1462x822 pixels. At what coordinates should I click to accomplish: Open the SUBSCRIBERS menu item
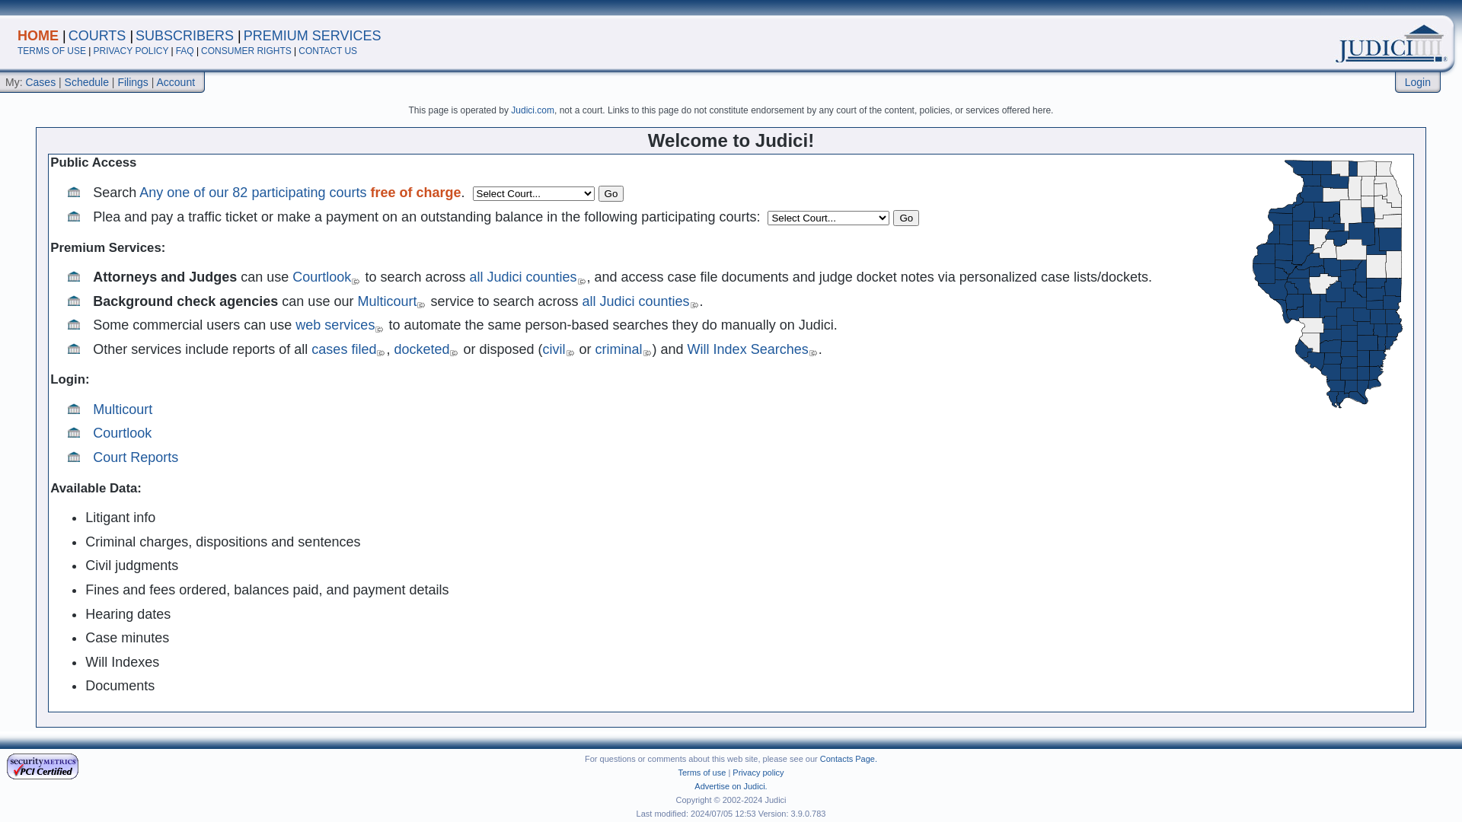click(184, 36)
